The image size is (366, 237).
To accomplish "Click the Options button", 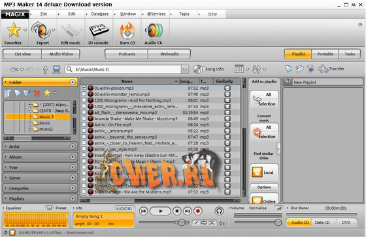I will pyautogui.click(x=264, y=187).
